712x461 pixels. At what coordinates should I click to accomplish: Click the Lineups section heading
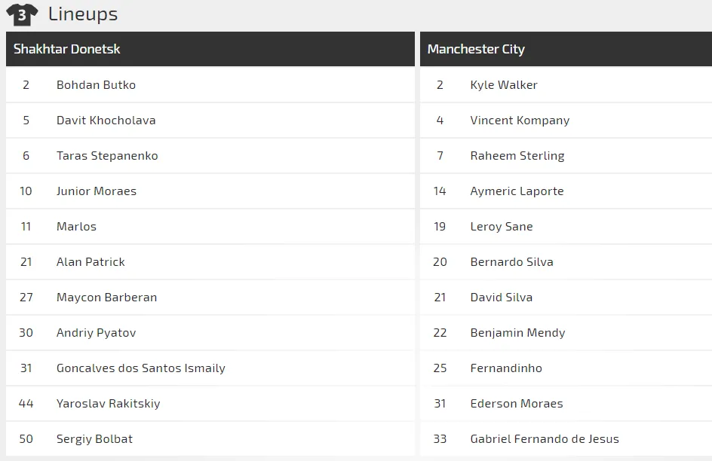pyautogui.click(x=83, y=14)
